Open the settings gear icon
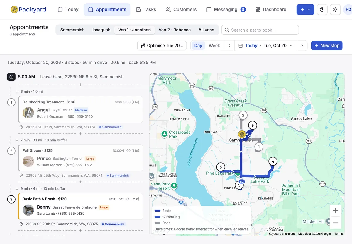The image size is (352, 244). 335,10
